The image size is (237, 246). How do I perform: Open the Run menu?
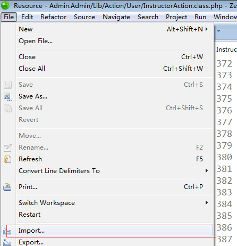click(200, 17)
